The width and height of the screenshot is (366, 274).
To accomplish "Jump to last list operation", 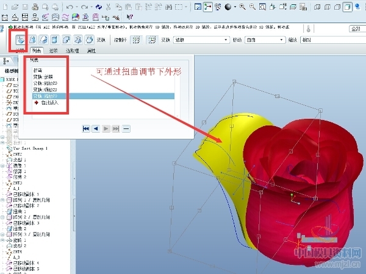I will (x=116, y=128).
